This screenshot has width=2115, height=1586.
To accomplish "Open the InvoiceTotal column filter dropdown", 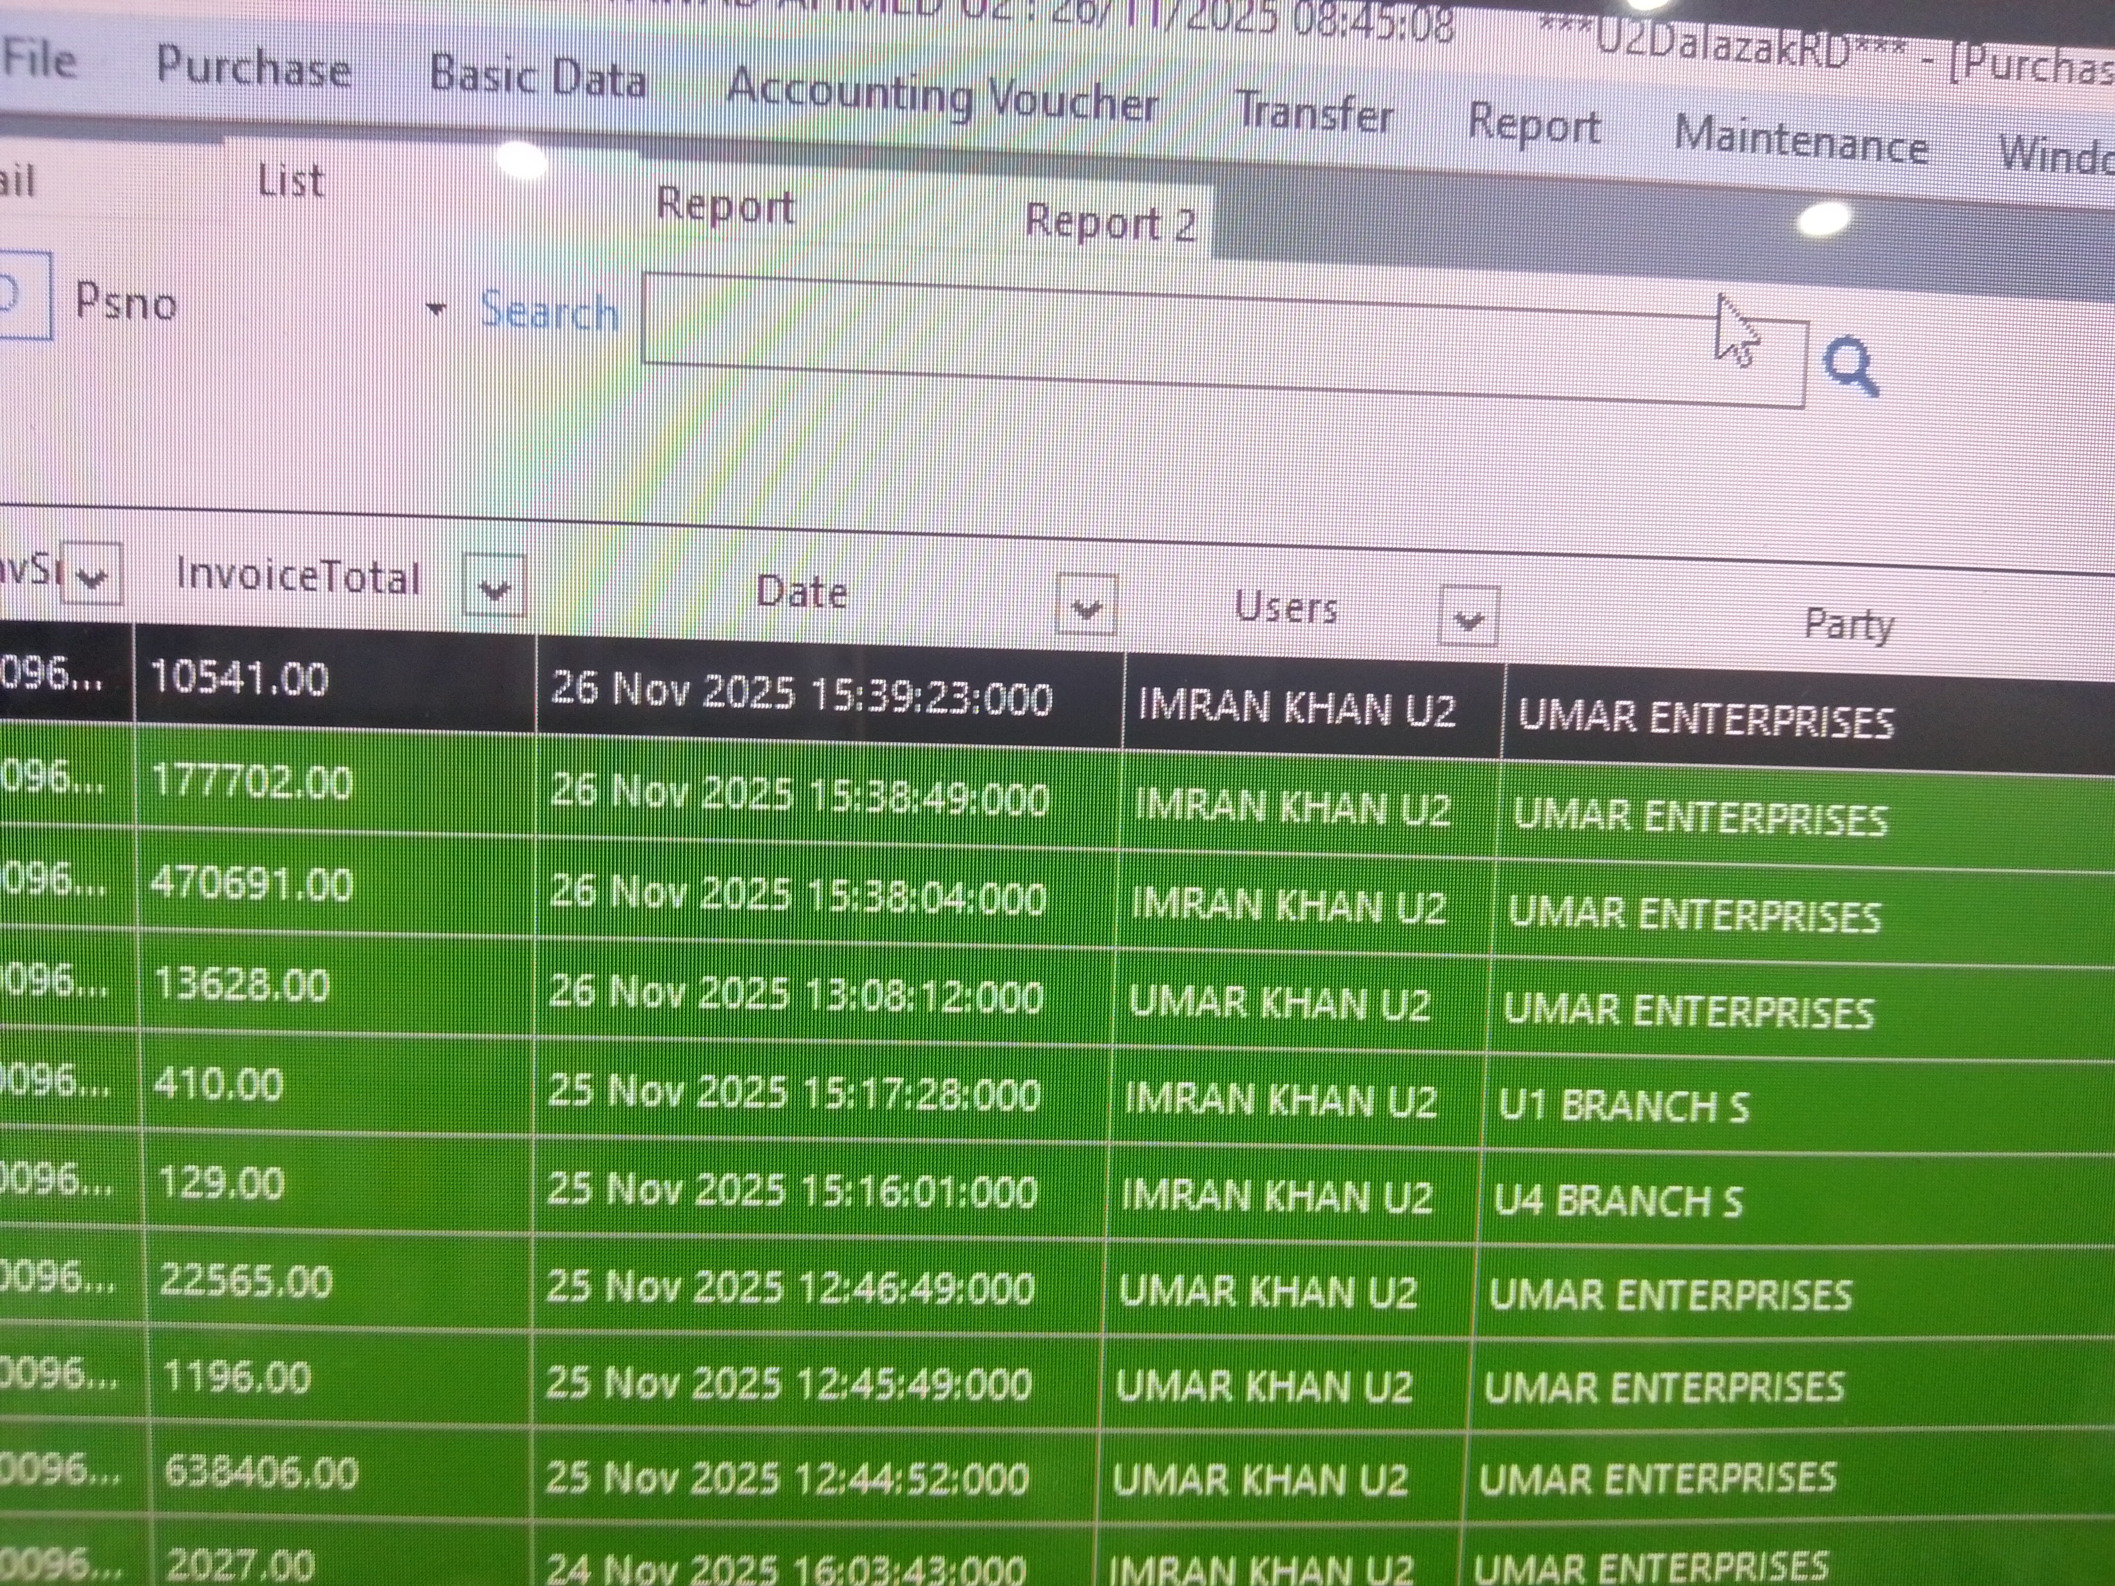I will (493, 586).
